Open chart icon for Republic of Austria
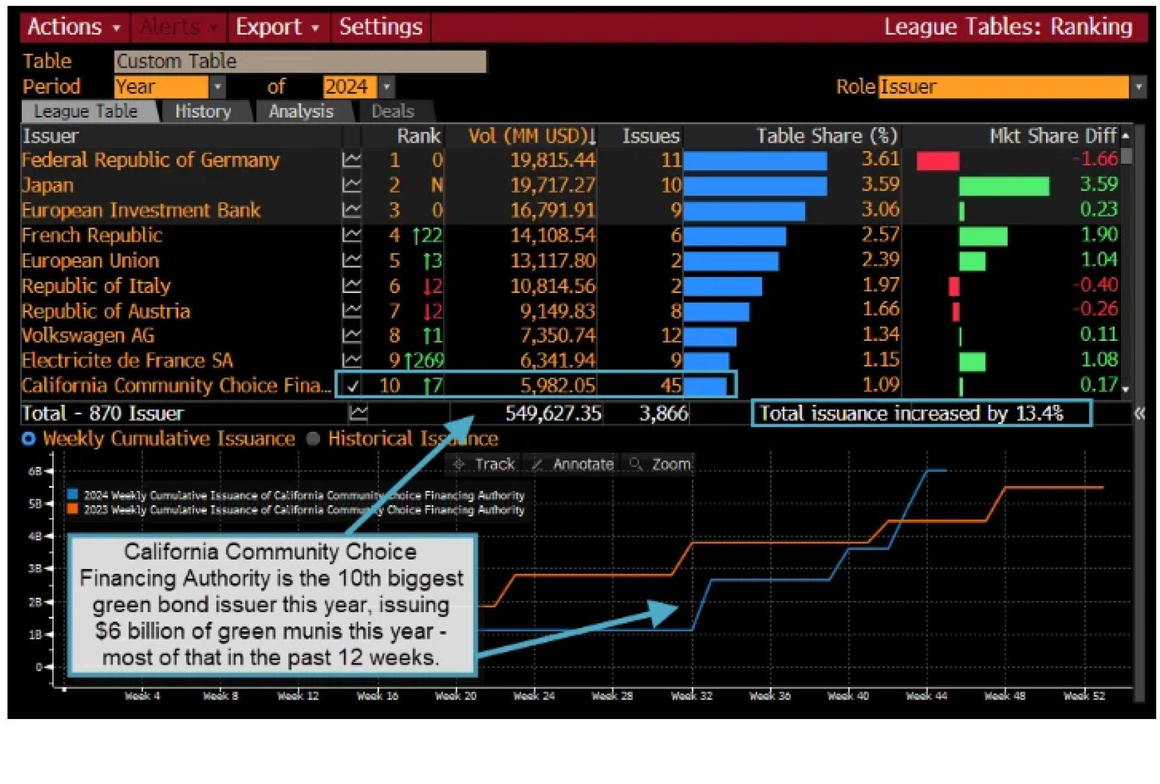Viewport: 1160px width, 784px height. point(351,310)
